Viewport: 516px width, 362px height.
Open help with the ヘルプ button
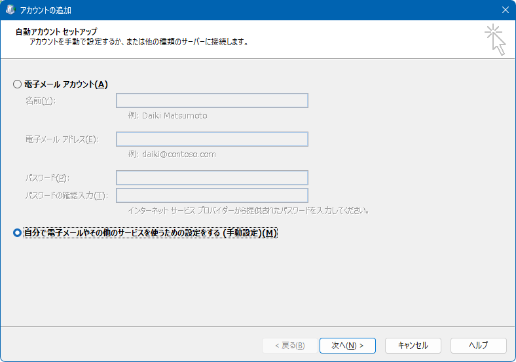(478, 345)
